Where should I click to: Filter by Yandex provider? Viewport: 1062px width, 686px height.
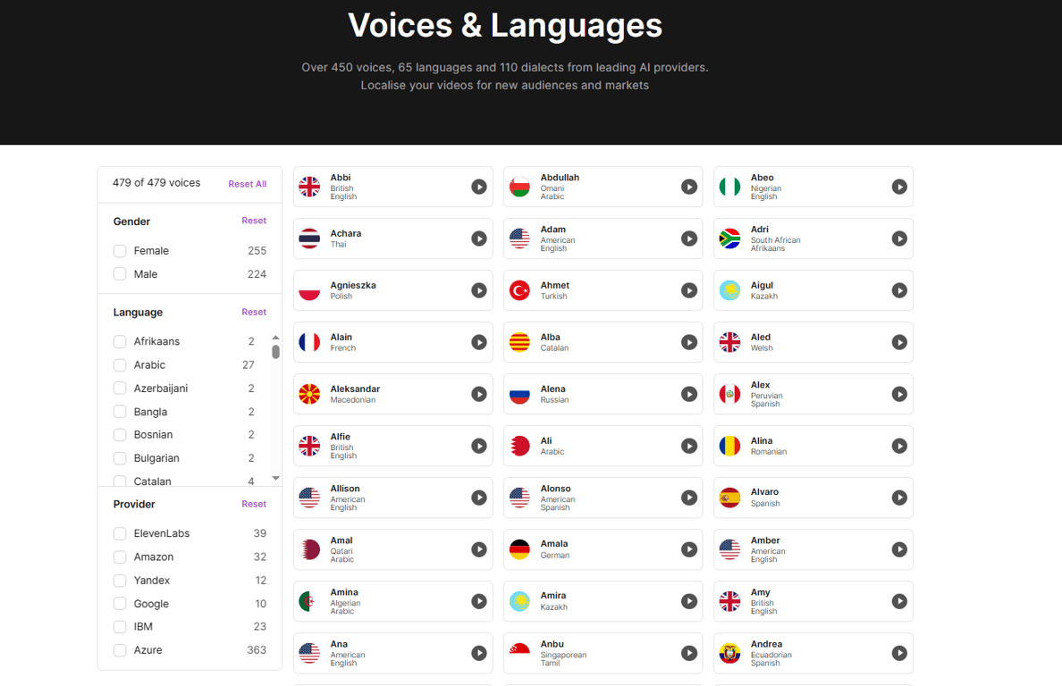coord(120,581)
